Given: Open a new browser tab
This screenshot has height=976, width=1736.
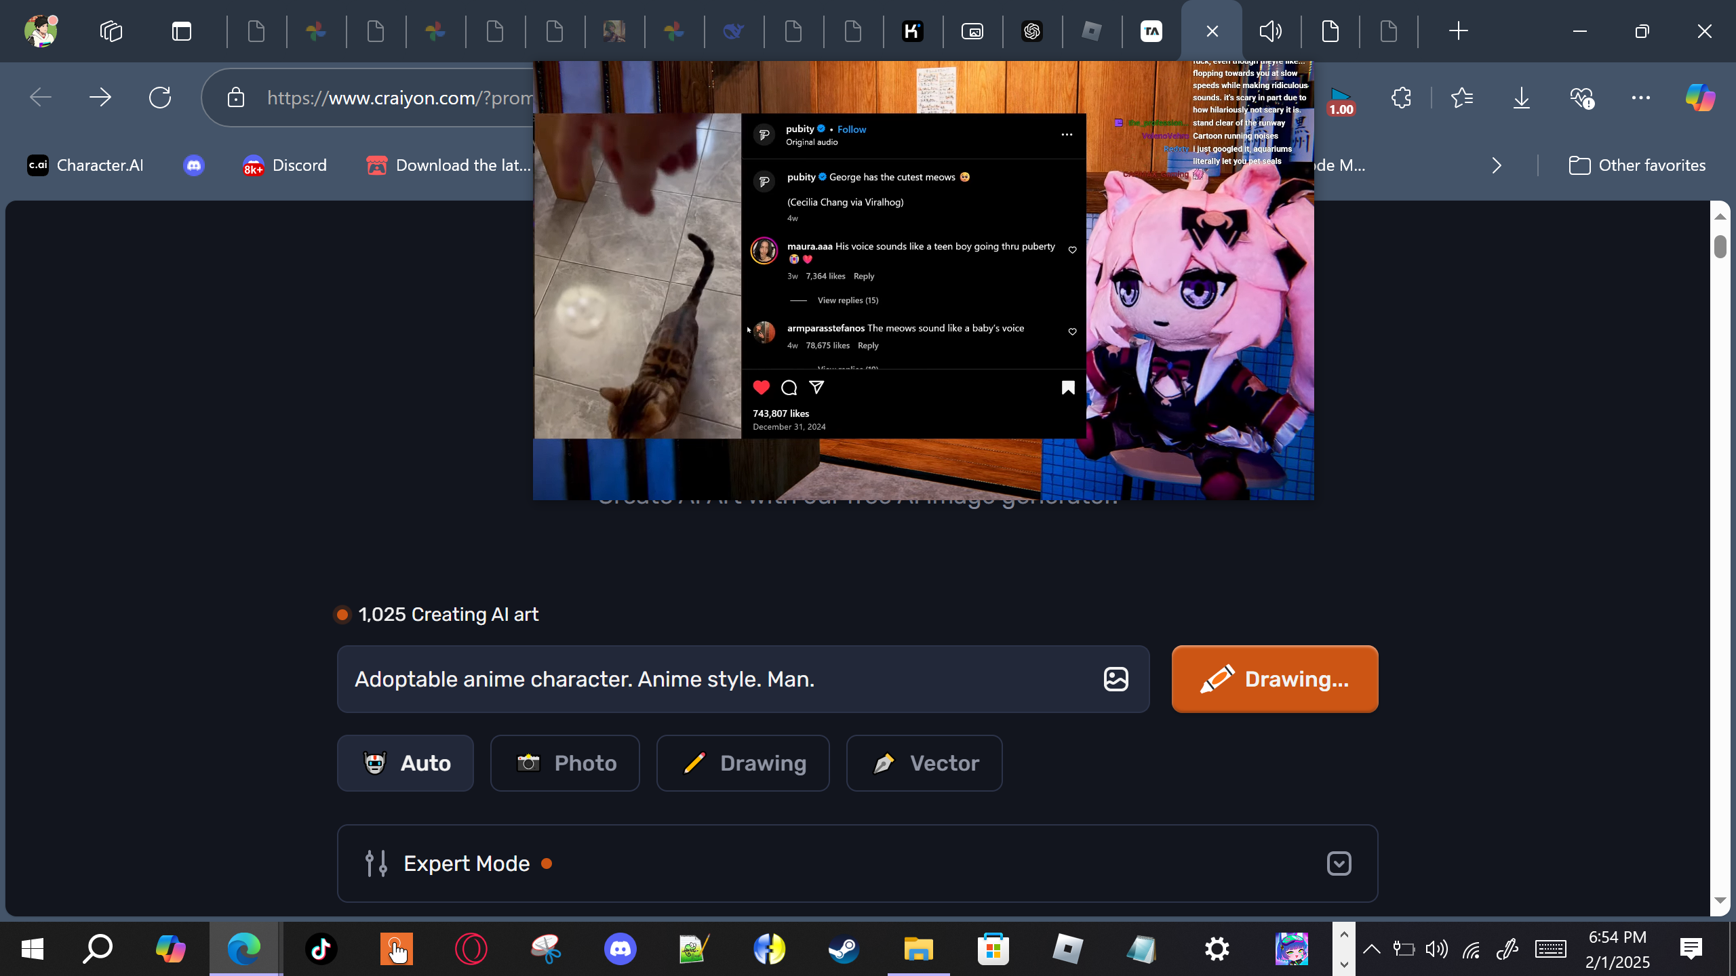Looking at the screenshot, I should click(1458, 31).
